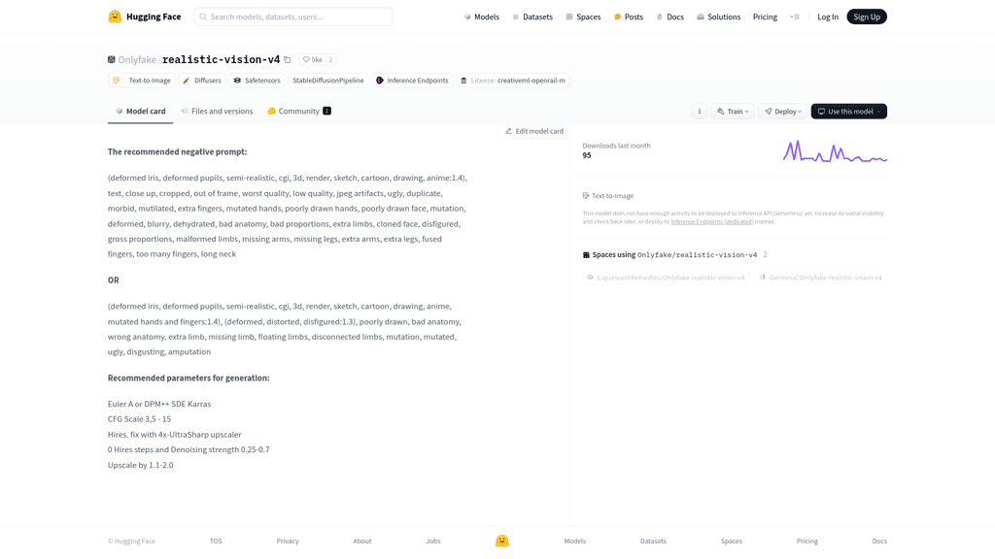Switch to the Files and versions tab
This screenshot has width=995, height=559.
(217, 112)
